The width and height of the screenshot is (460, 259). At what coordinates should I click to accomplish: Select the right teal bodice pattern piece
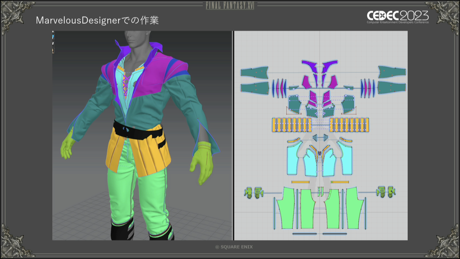(348, 104)
